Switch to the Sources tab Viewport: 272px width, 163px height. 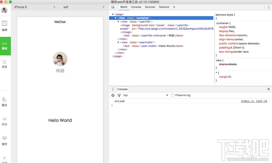click(x=150, y=7)
